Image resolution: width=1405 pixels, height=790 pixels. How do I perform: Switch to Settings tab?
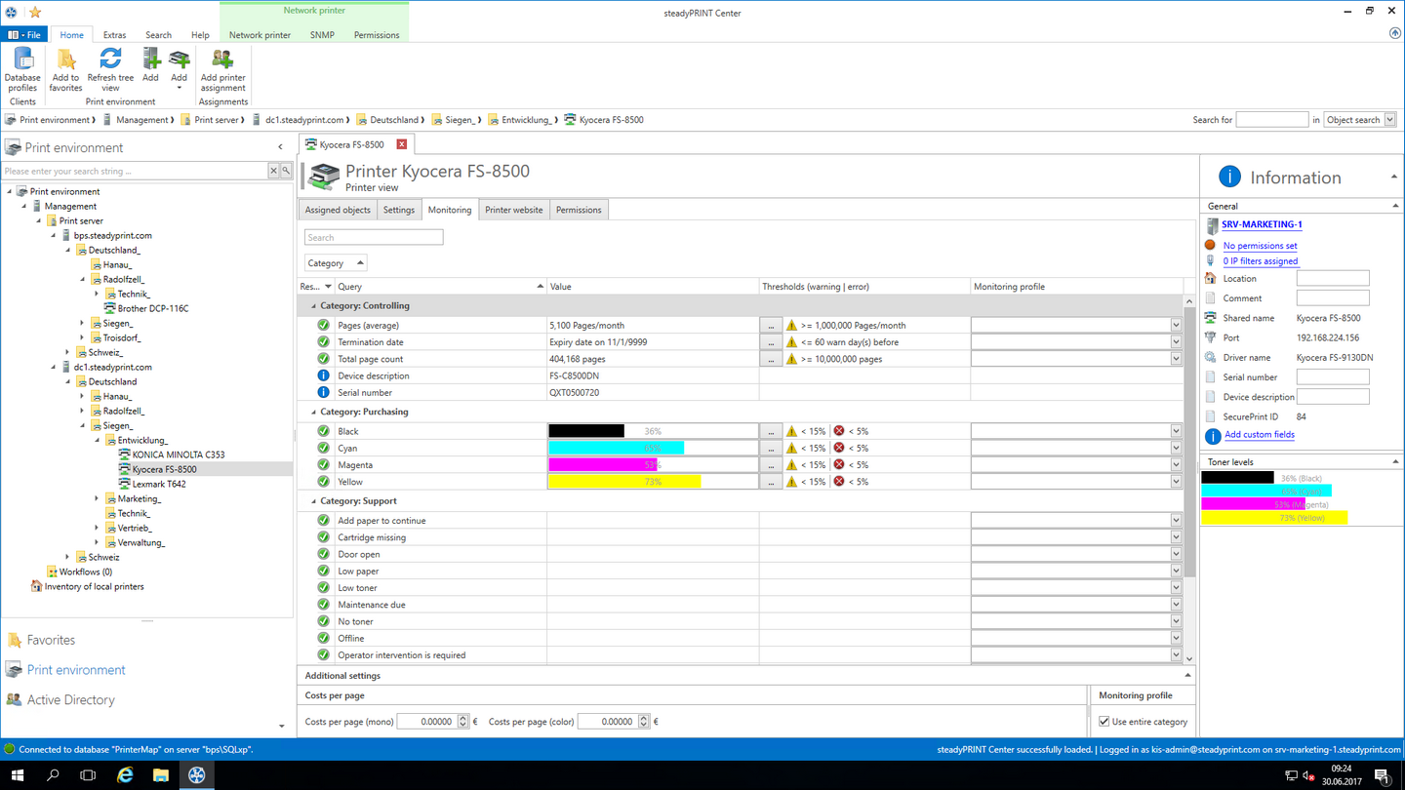pos(399,210)
